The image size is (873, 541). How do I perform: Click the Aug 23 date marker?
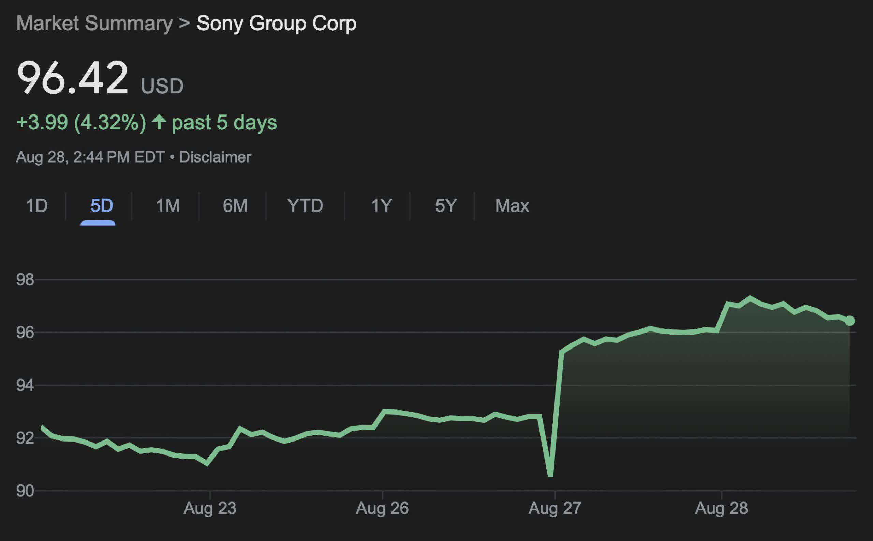pyautogui.click(x=210, y=508)
